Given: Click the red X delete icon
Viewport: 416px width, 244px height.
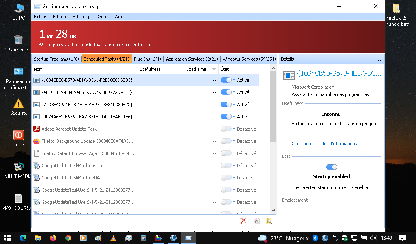Looking at the screenshot, I should tap(243, 221).
